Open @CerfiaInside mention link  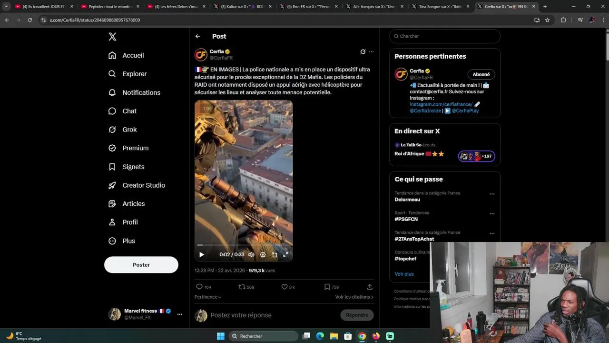coord(425,111)
